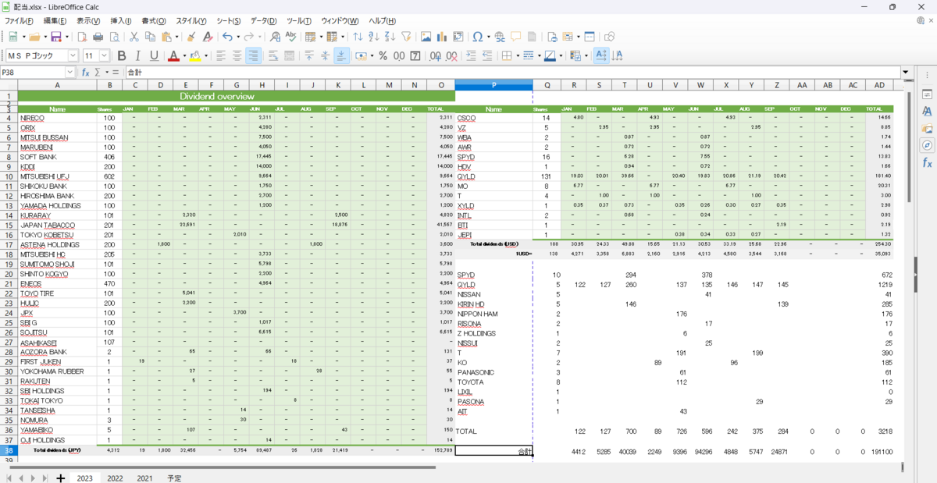Click the Clear Direct Formatting icon
937x483 pixels.
tap(208, 37)
